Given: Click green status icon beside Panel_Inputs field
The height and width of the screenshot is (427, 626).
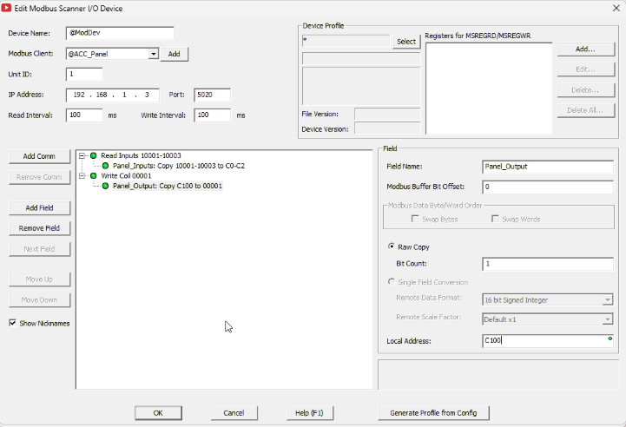Looking at the screenshot, I should point(105,166).
